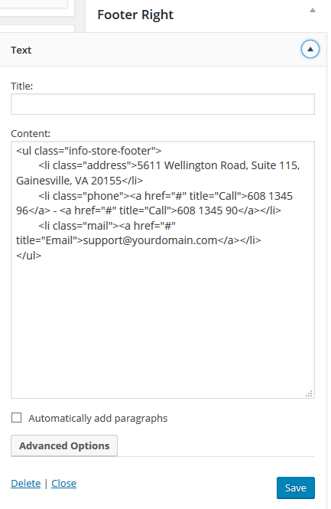The image size is (331, 509).
Task: Collapse the Footer Right sidebar arrow
Action: pos(312,11)
